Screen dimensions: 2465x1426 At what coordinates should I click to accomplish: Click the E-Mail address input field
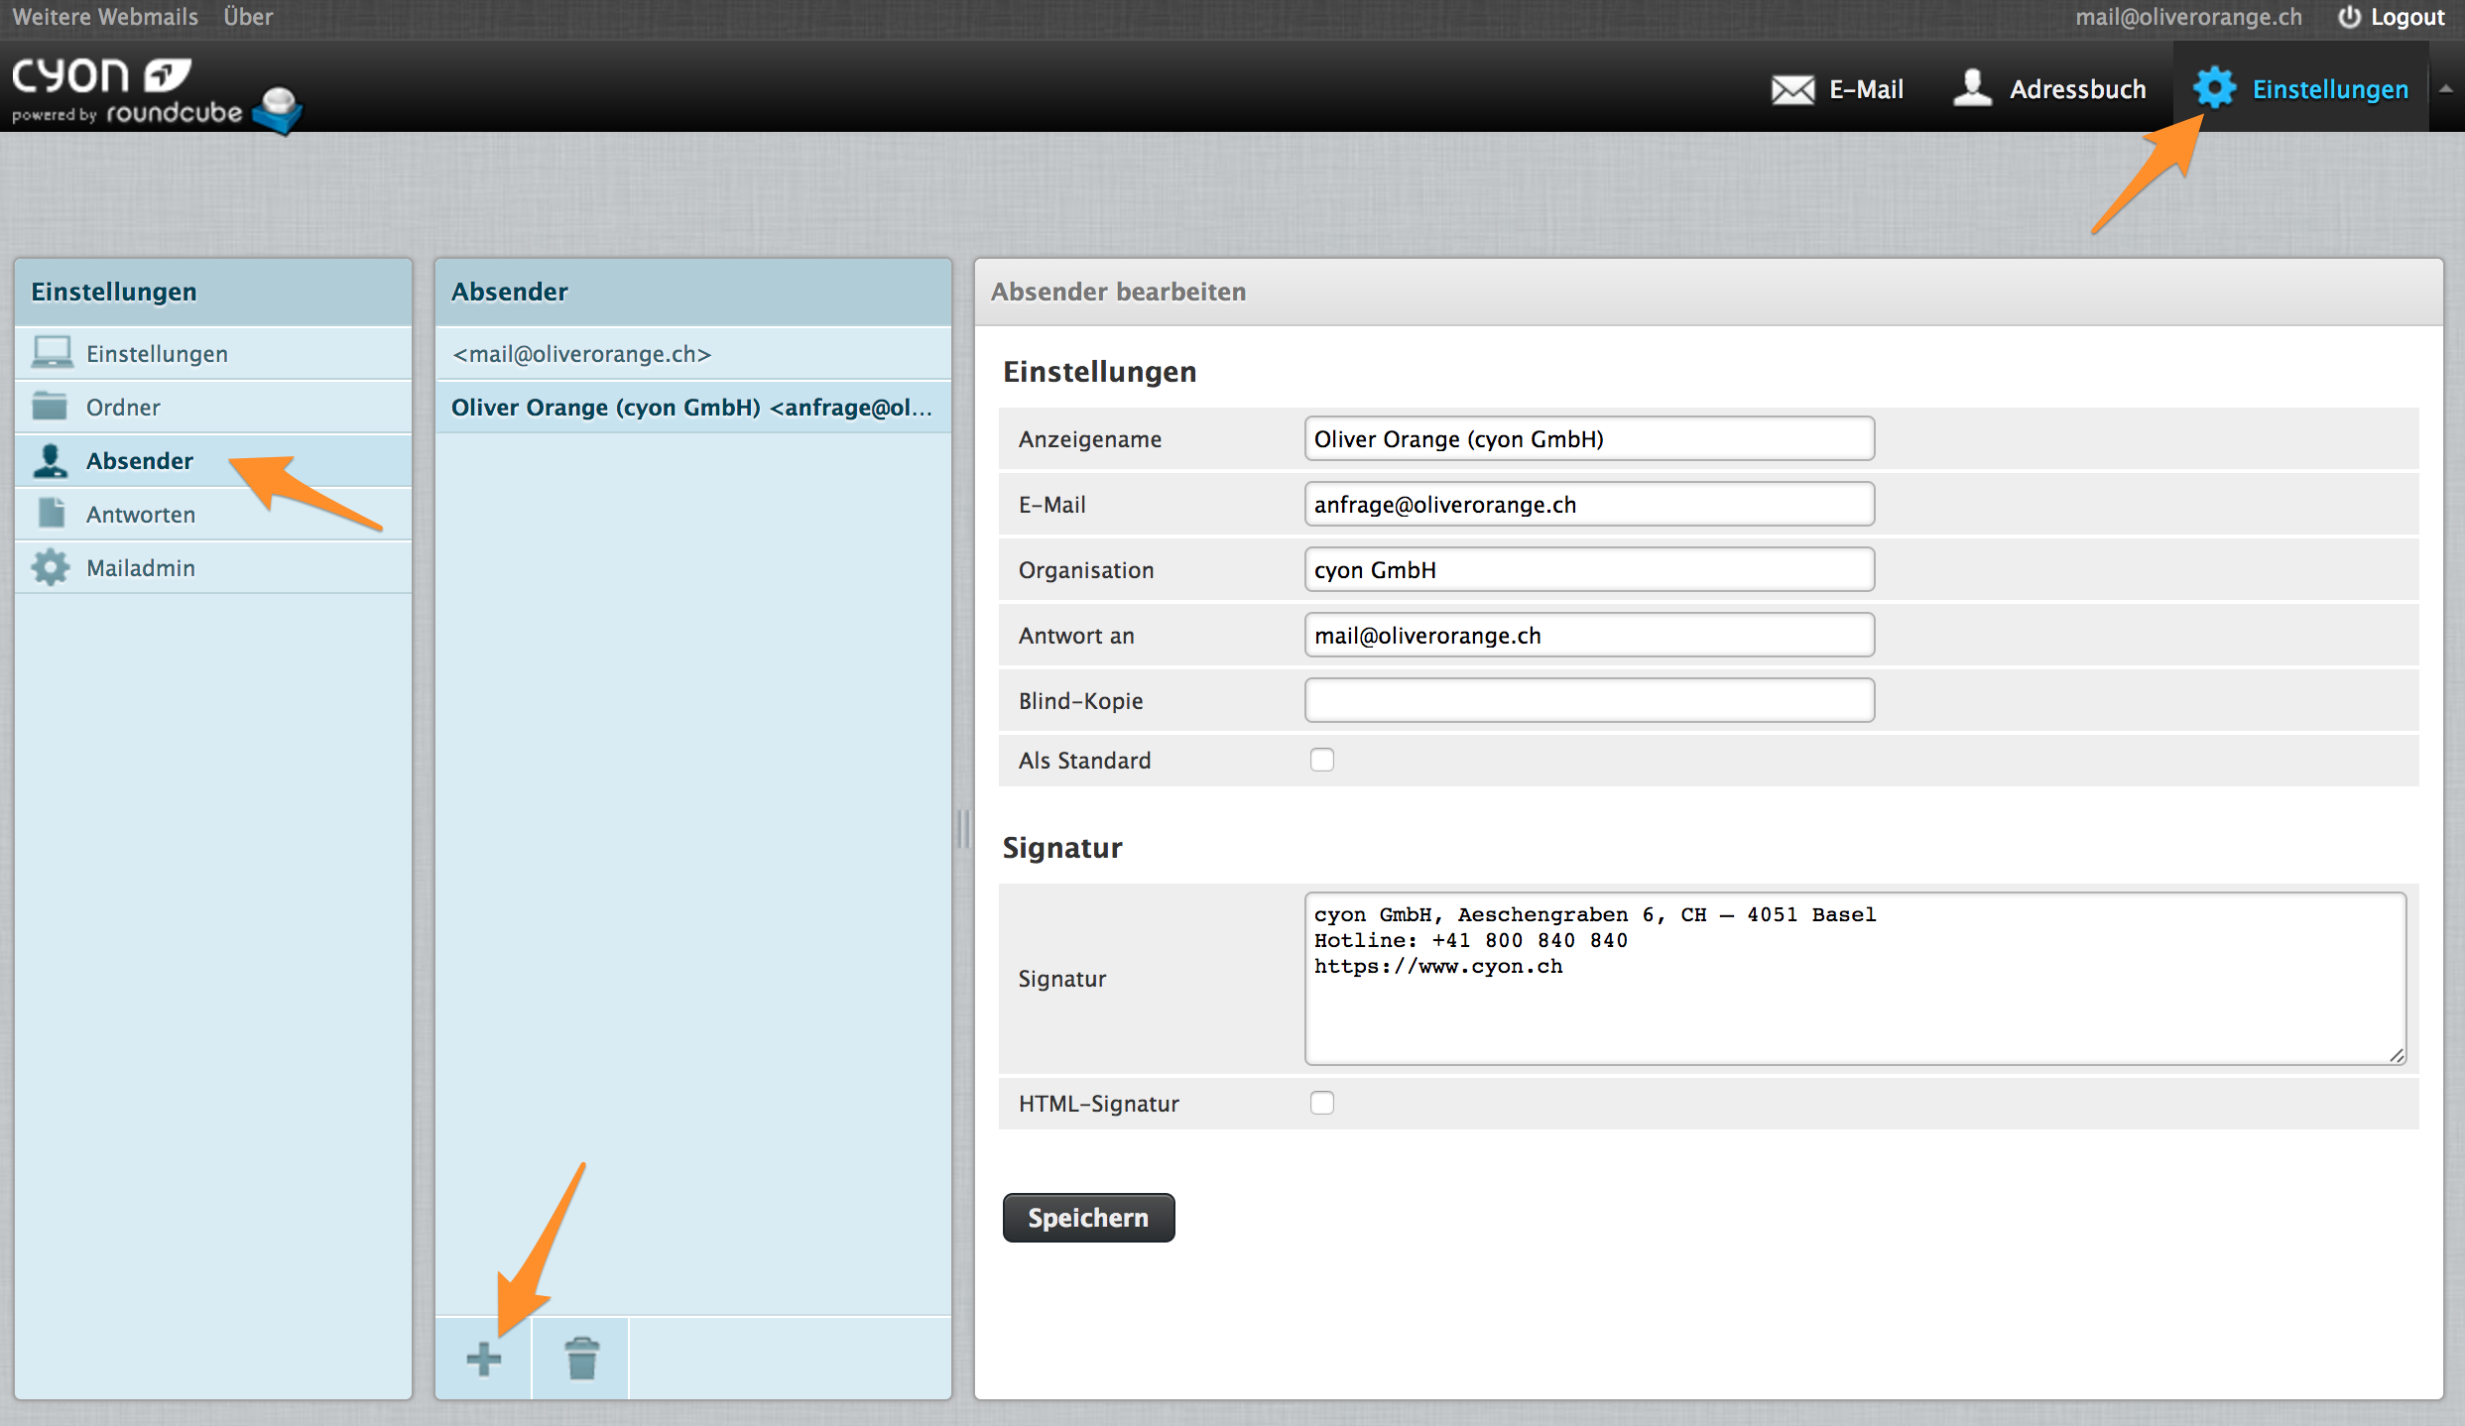1589,504
